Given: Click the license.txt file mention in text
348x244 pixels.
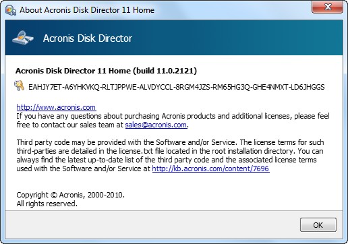Looking at the screenshot, I should [134, 151].
